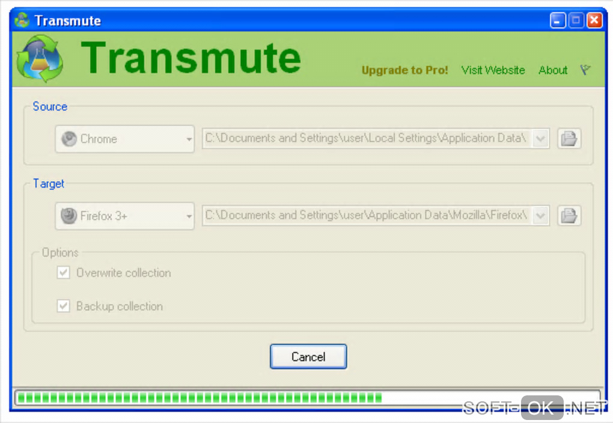
Task: Click the green progress bar
Action: pos(307,398)
